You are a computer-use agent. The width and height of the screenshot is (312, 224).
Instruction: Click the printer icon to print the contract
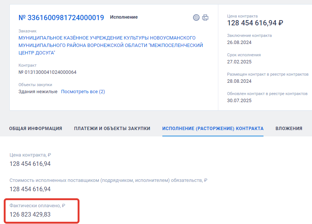(x=205, y=18)
